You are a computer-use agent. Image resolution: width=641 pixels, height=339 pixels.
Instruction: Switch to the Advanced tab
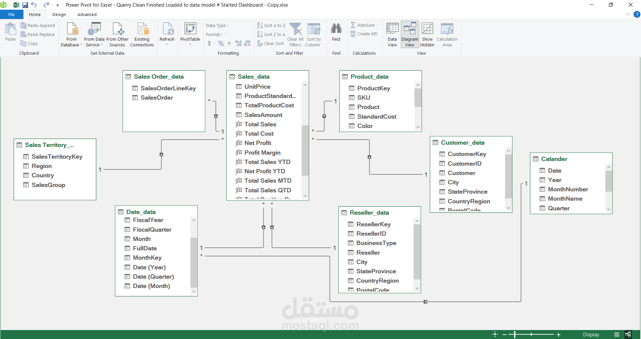click(87, 14)
